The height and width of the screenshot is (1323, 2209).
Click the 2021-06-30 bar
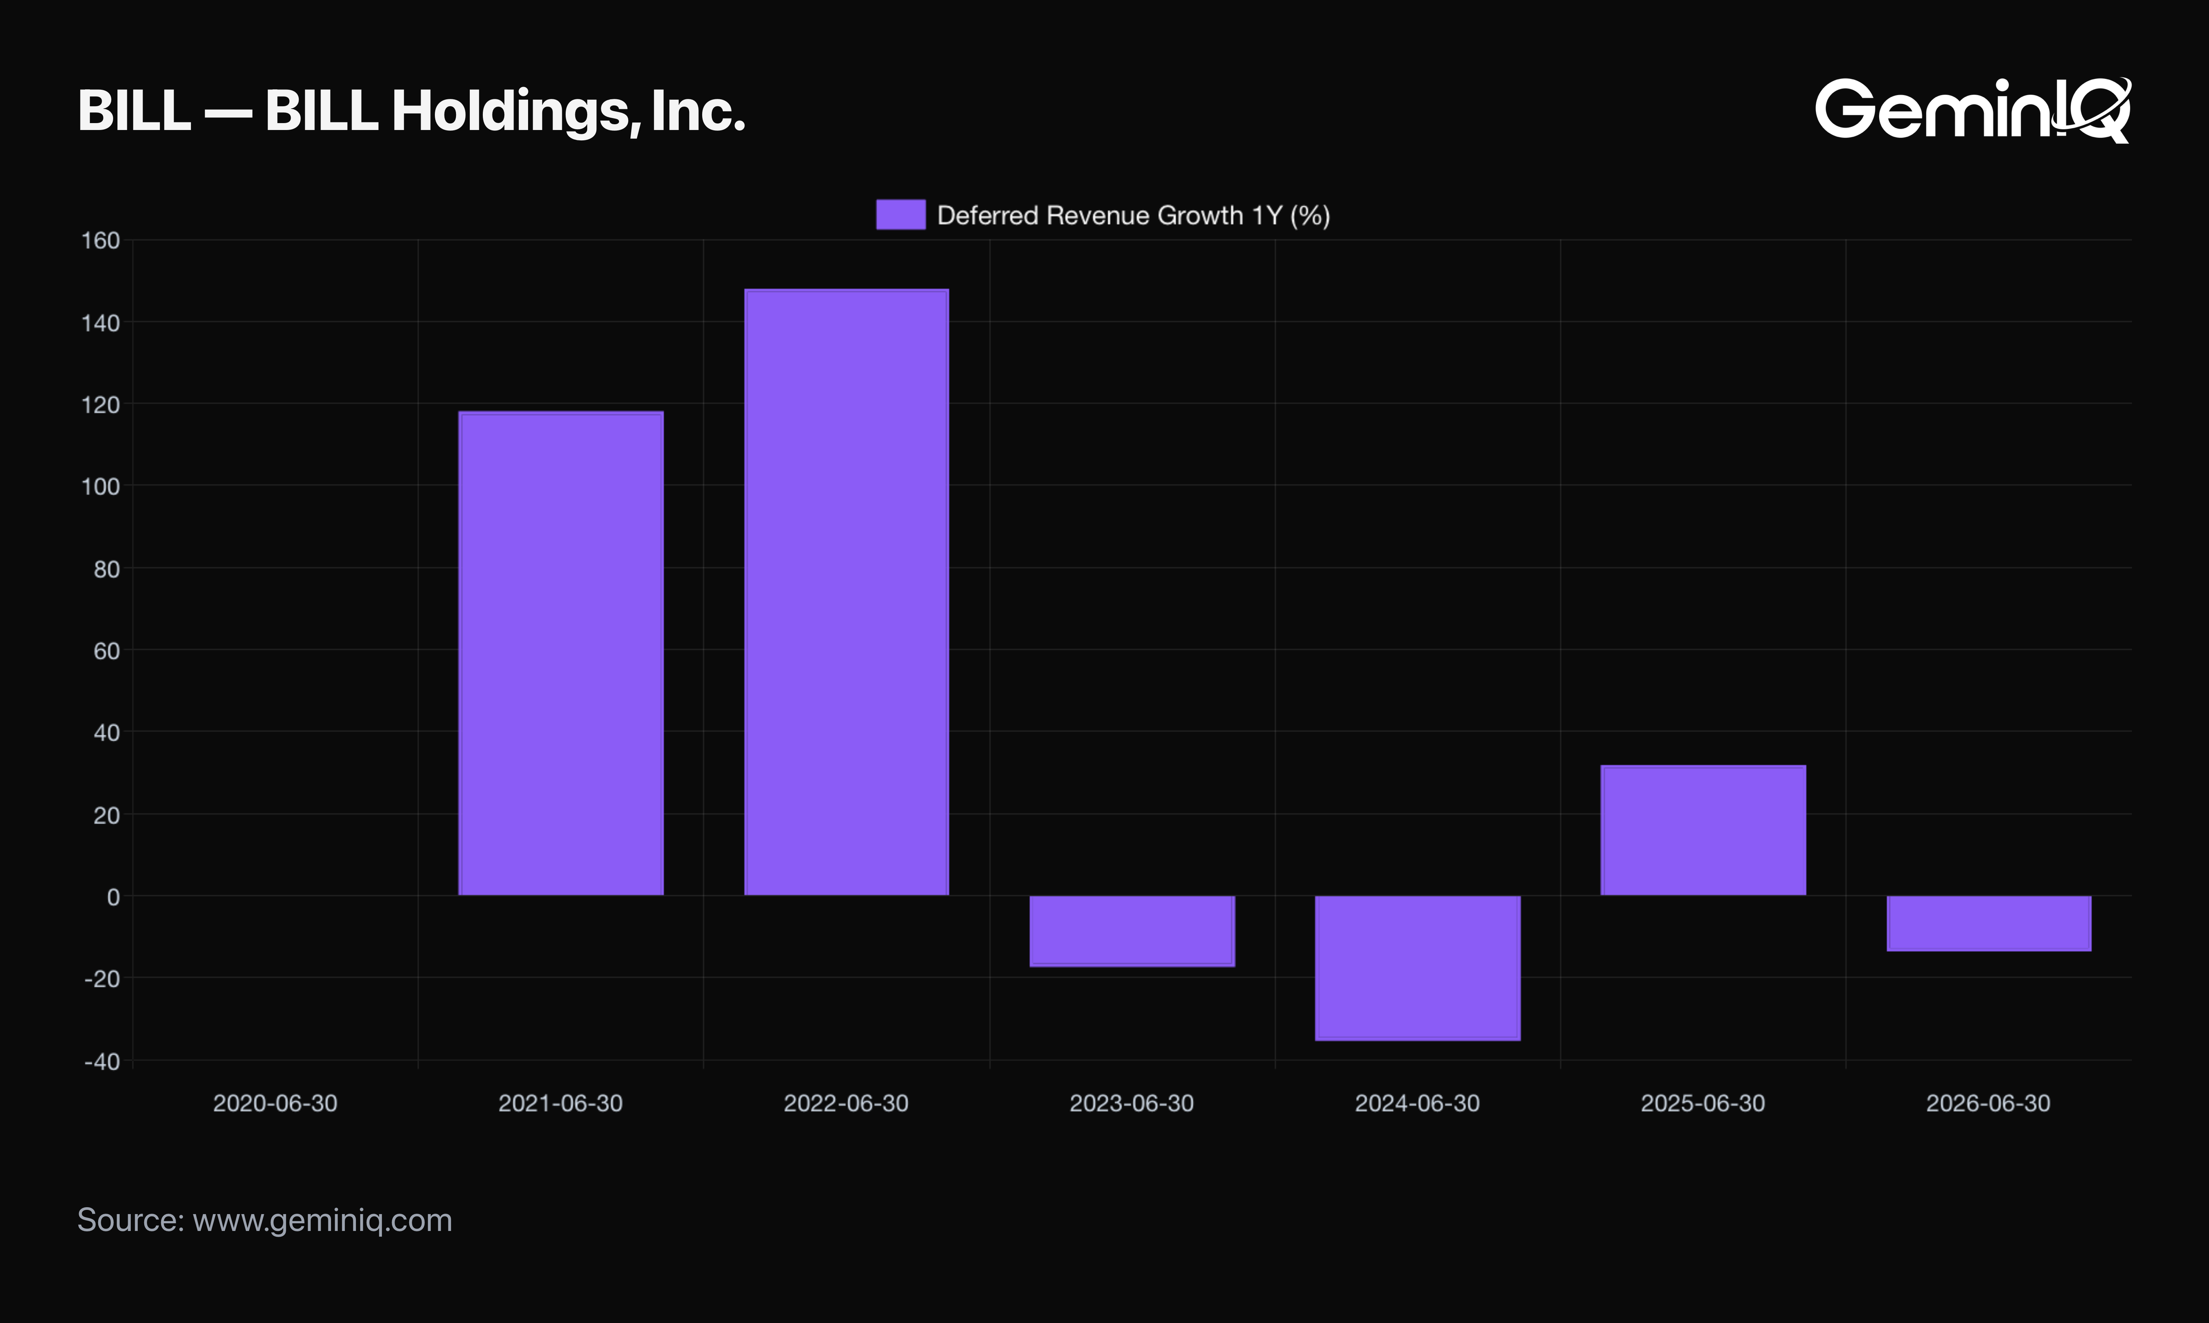click(561, 653)
